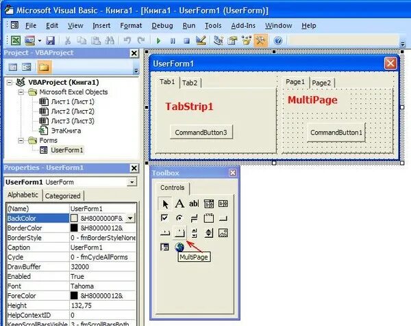411x326 pixels.
Task: Select the Frame tool in Toolbox
Action: coord(209,218)
